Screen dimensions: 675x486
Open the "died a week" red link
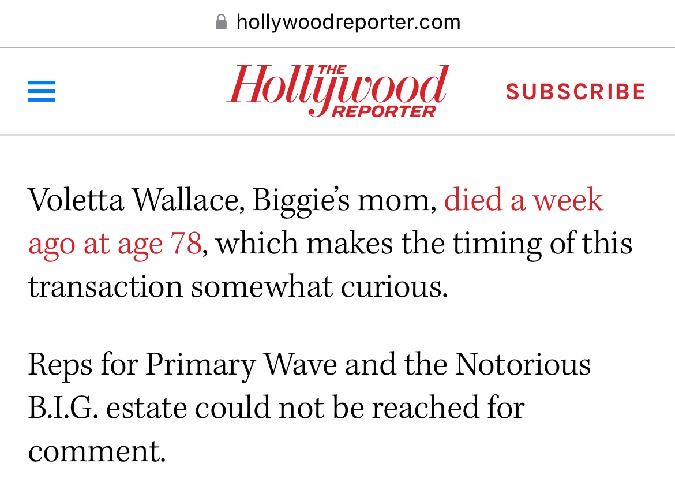click(x=523, y=200)
